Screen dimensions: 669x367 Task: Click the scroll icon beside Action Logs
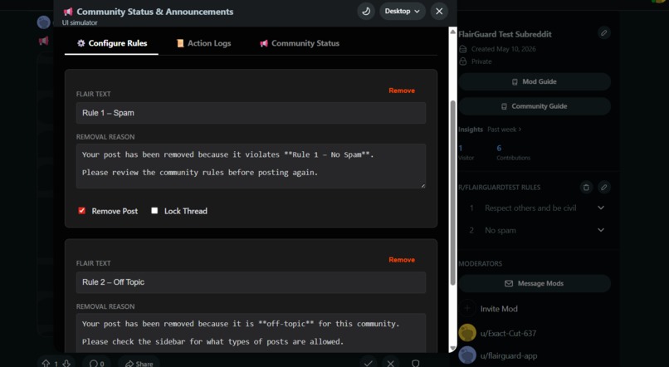pos(180,43)
